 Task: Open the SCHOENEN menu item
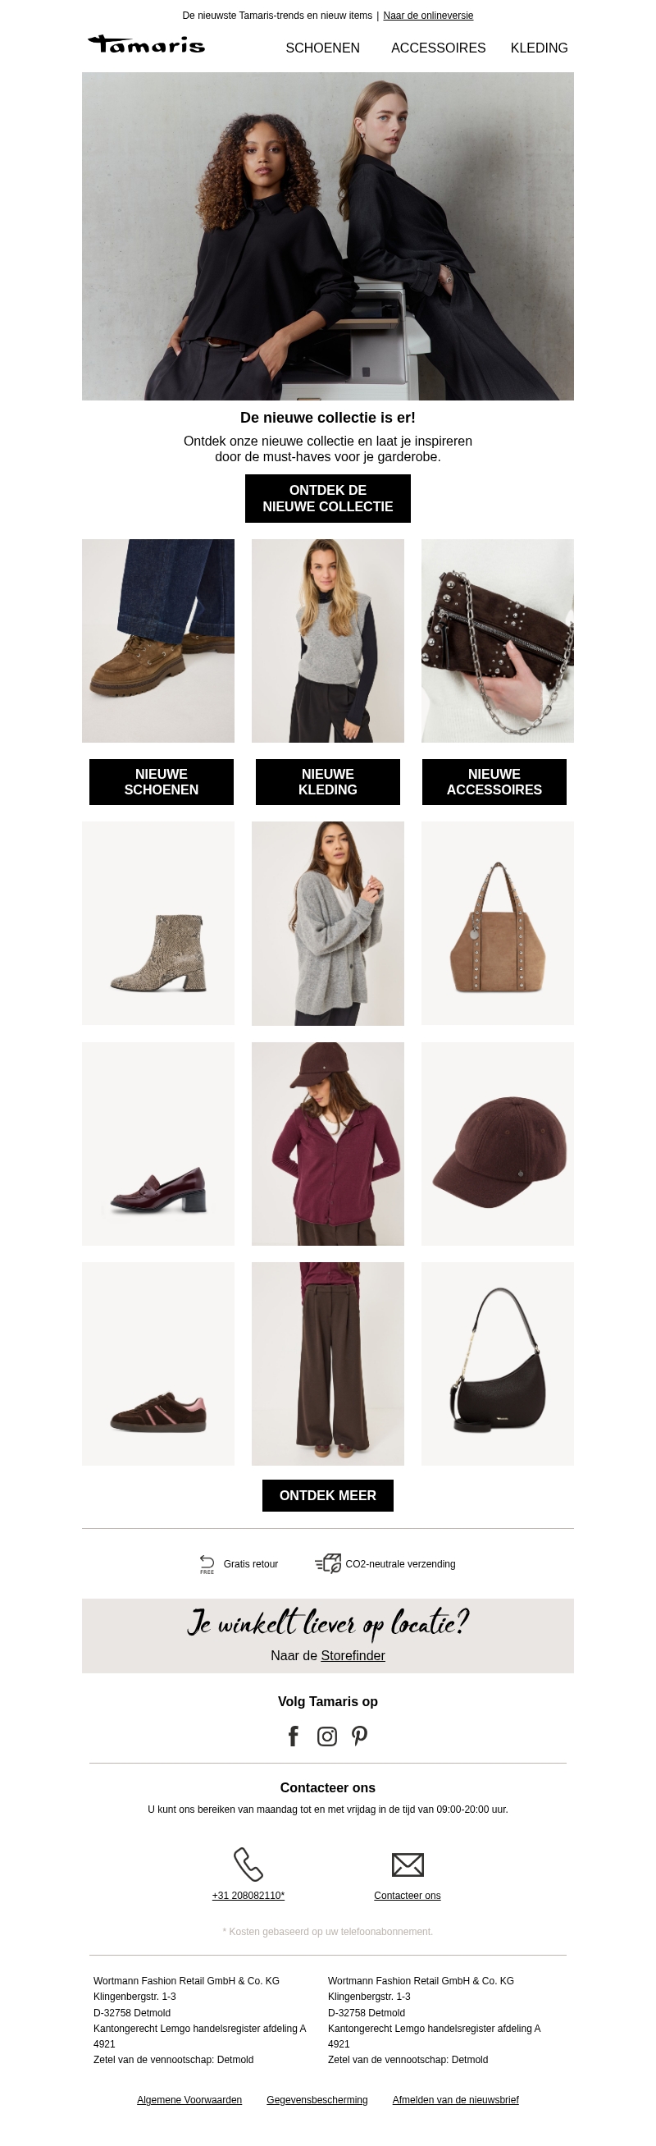point(323,48)
